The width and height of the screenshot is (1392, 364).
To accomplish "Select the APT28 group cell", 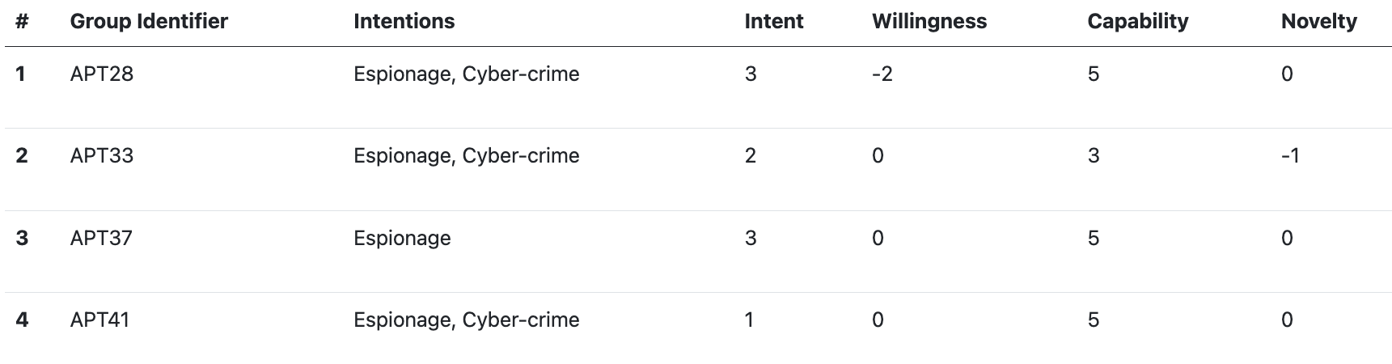I will point(102,74).
